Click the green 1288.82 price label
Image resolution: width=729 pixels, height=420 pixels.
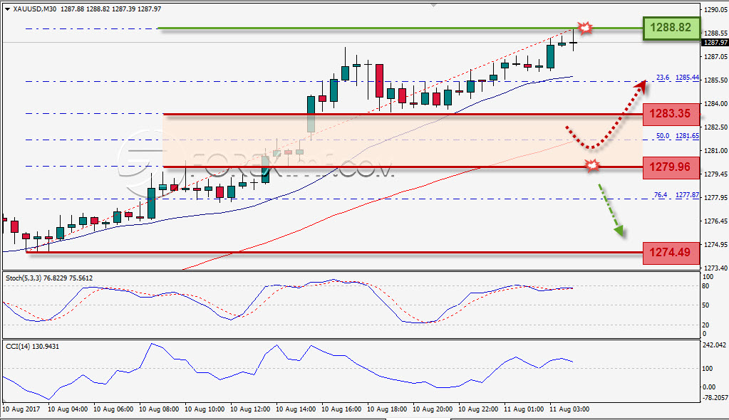(x=671, y=28)
